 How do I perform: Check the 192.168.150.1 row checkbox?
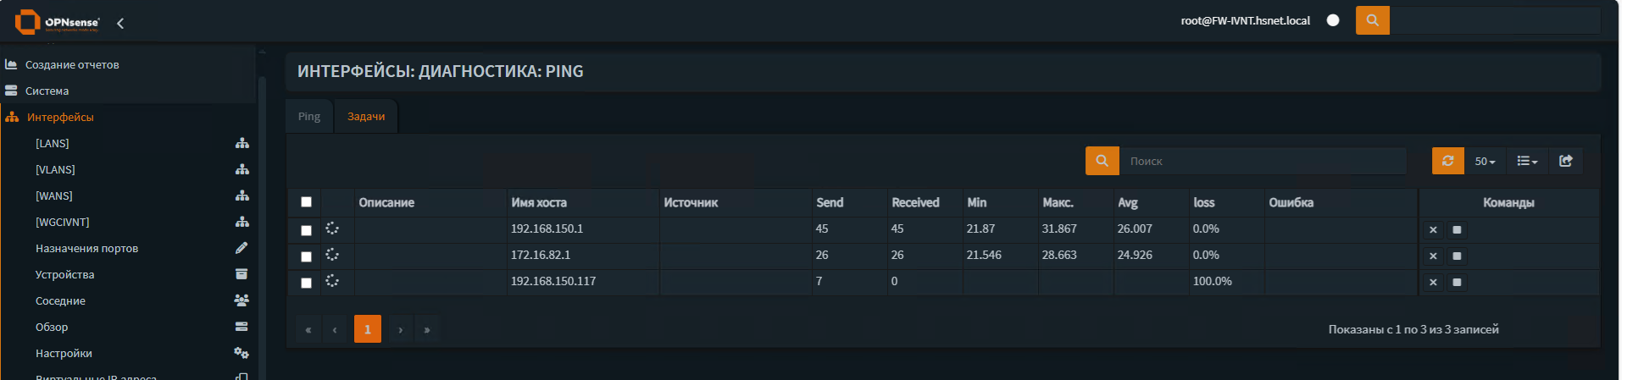click(306, 230)
